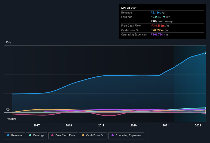Click the Earnings row label in tooltip
This screenshot has height=143, width=210.
(x=127, y=17)
